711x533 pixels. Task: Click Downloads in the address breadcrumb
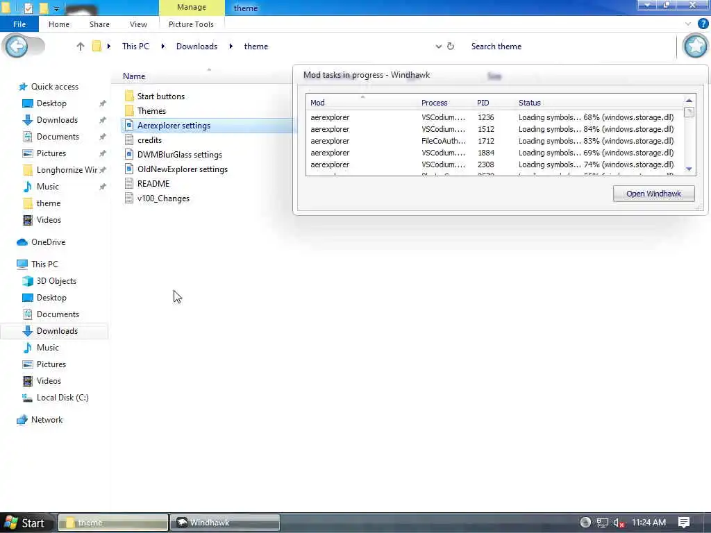(x=196, y=46)
